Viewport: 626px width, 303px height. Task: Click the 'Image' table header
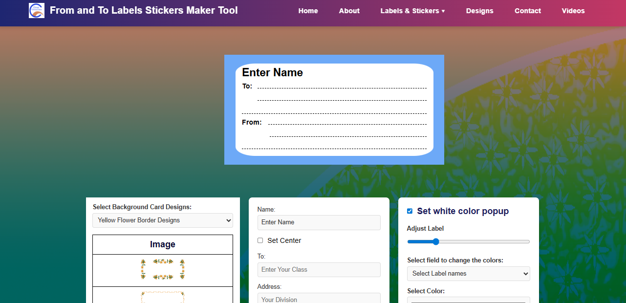click(x=163, y=244)
